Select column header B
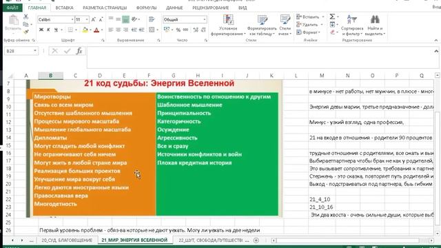 click(50, 75)
